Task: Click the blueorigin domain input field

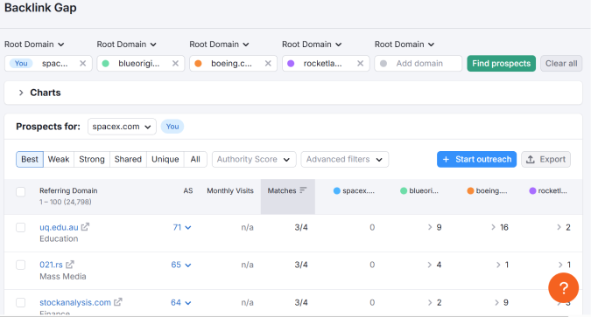Action: coord(141,64)
